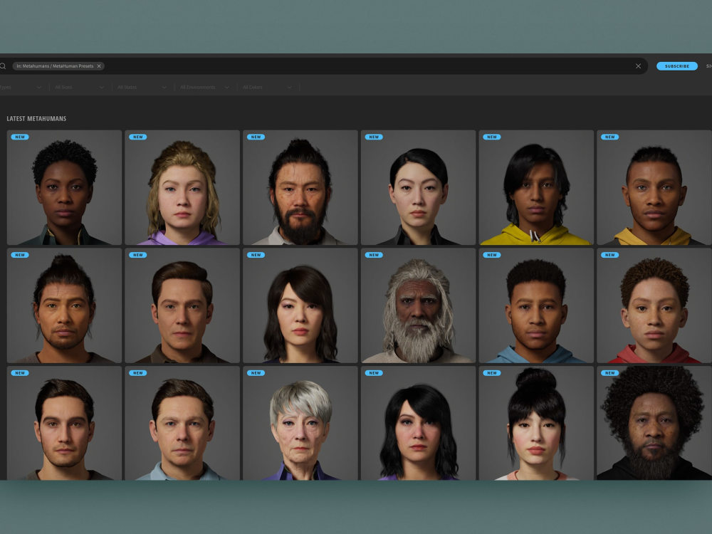Open the teen in yellow hoodie with drawstrings
This screenshot has height=534, width=712.
point(536,187)
